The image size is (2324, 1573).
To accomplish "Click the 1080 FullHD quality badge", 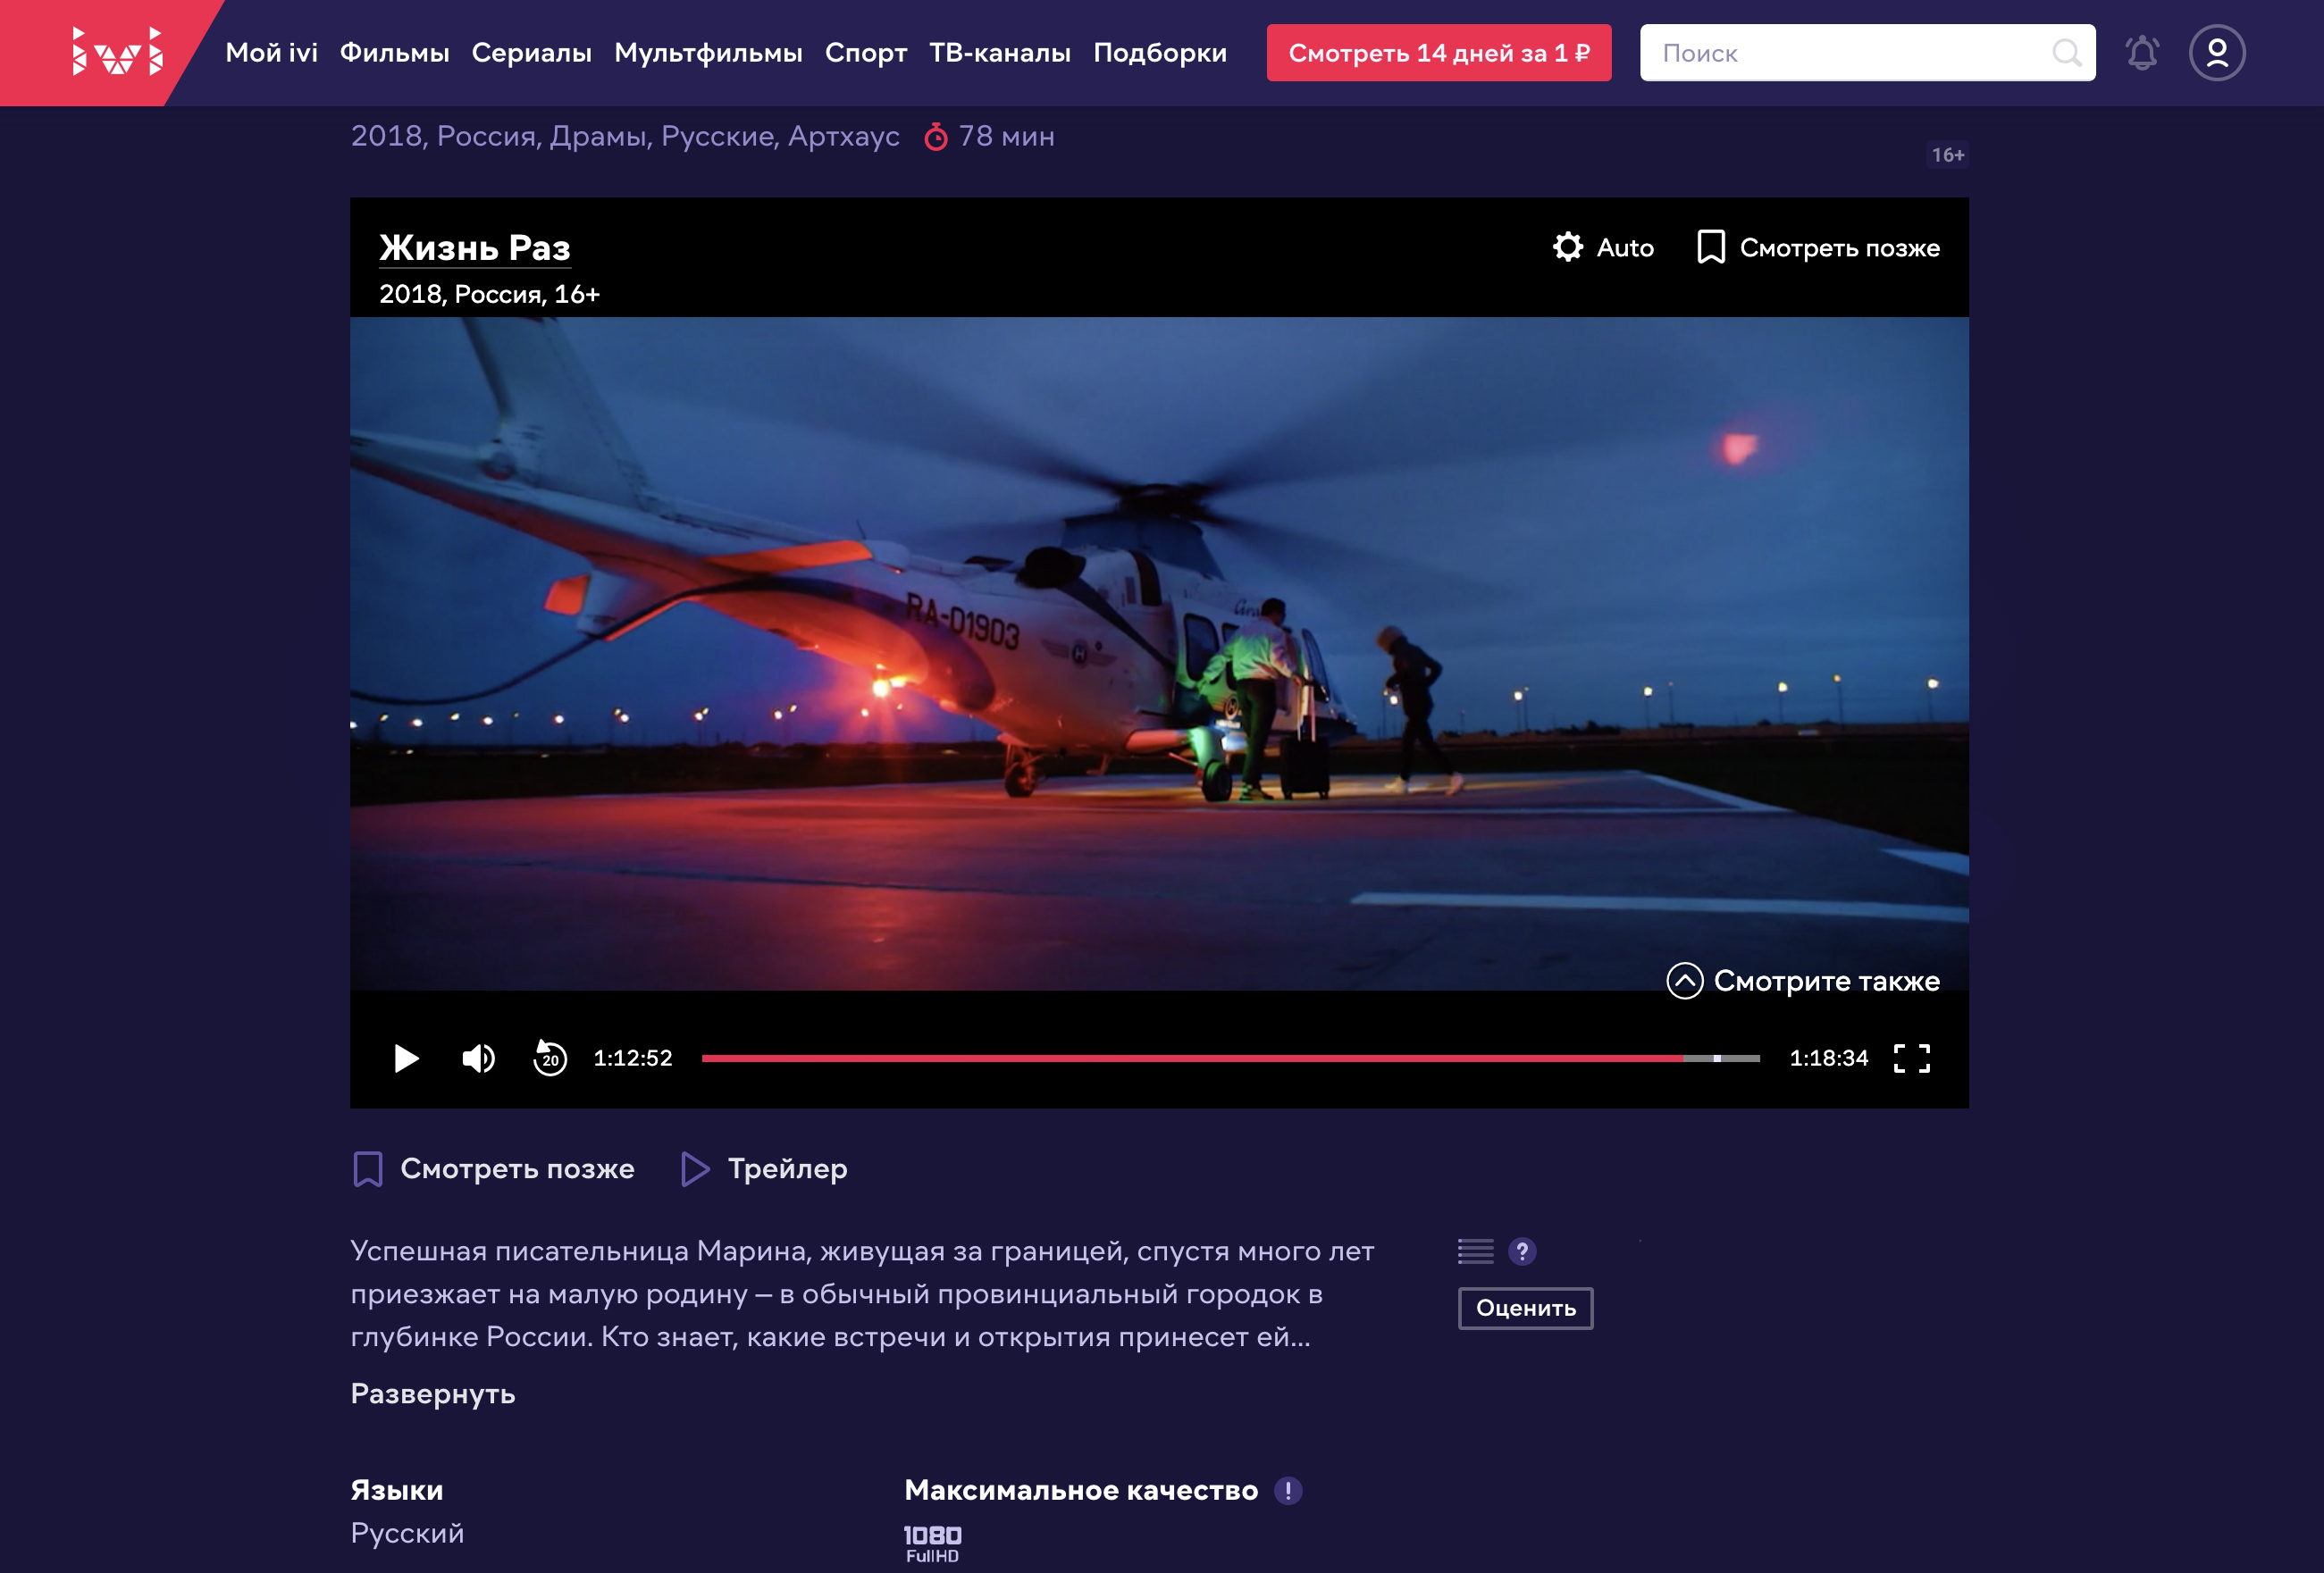I will pos(932,1544).
